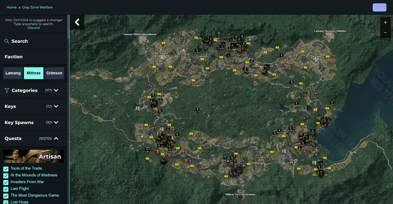Switch faction to Crimson

pos(54,73)
